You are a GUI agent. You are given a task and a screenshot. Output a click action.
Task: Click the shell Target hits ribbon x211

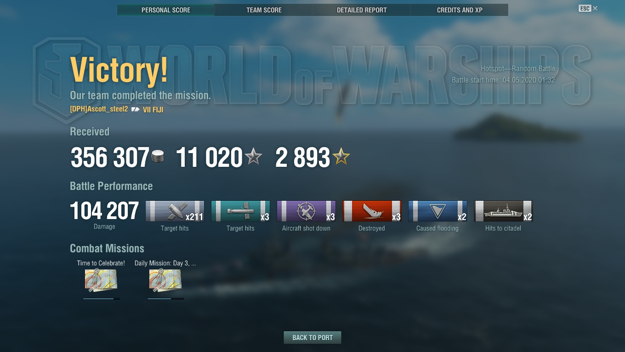(x=175, y=211)
